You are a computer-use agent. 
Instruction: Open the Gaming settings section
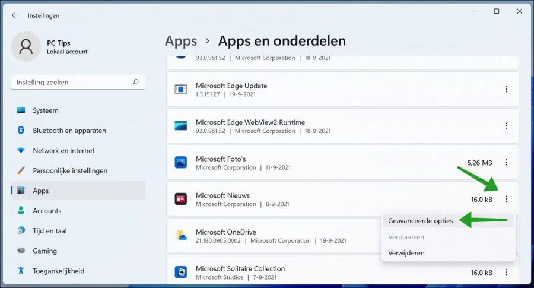tap(78, 251)
